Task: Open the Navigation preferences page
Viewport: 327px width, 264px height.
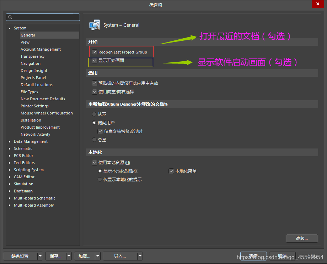Action: coord(31,63)
